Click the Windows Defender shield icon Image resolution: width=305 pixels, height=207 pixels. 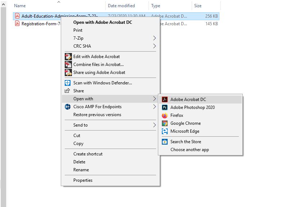point(68,83)
